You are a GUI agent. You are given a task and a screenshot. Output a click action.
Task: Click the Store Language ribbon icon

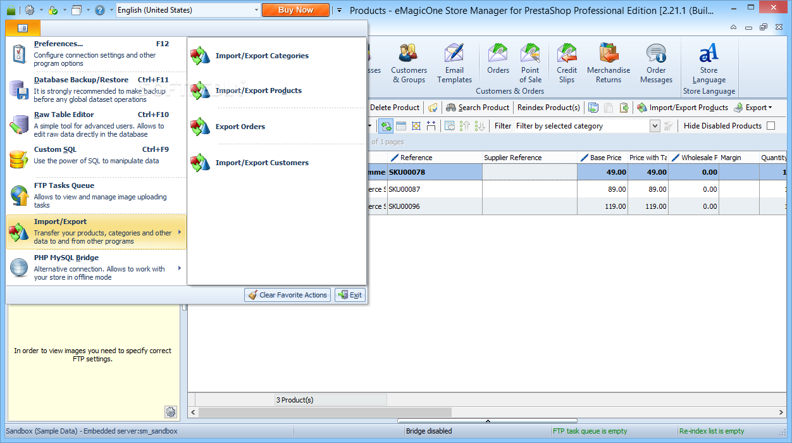coord(708,63)
